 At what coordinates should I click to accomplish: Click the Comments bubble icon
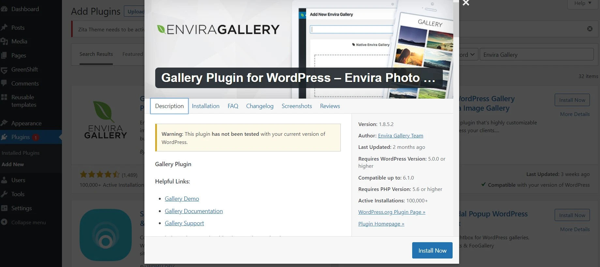coord(4,83)
